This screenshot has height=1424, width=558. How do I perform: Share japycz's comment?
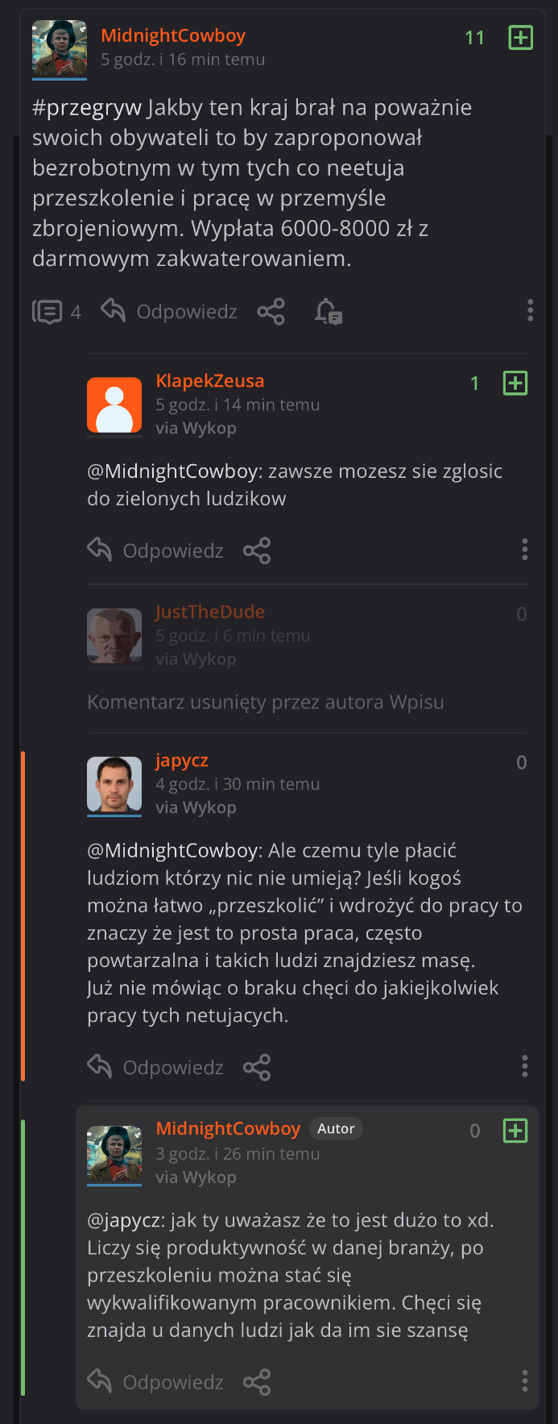(x=257, y=1068)
